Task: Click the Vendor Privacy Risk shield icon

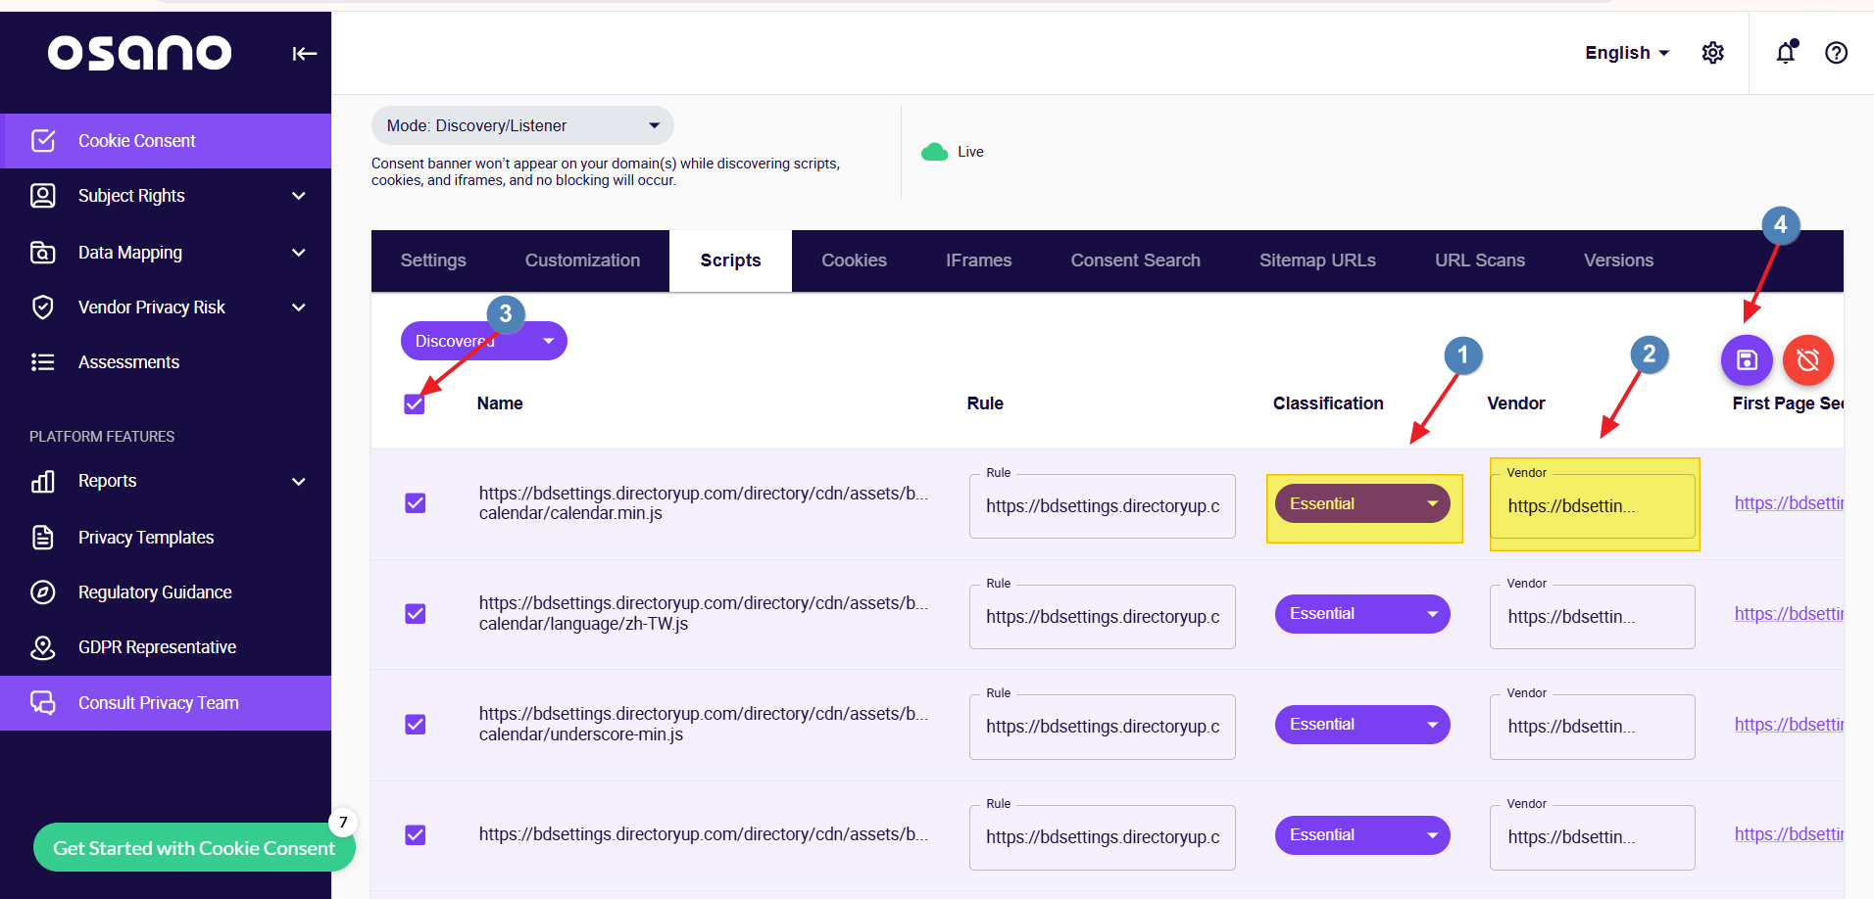Action: coord(43,308)
